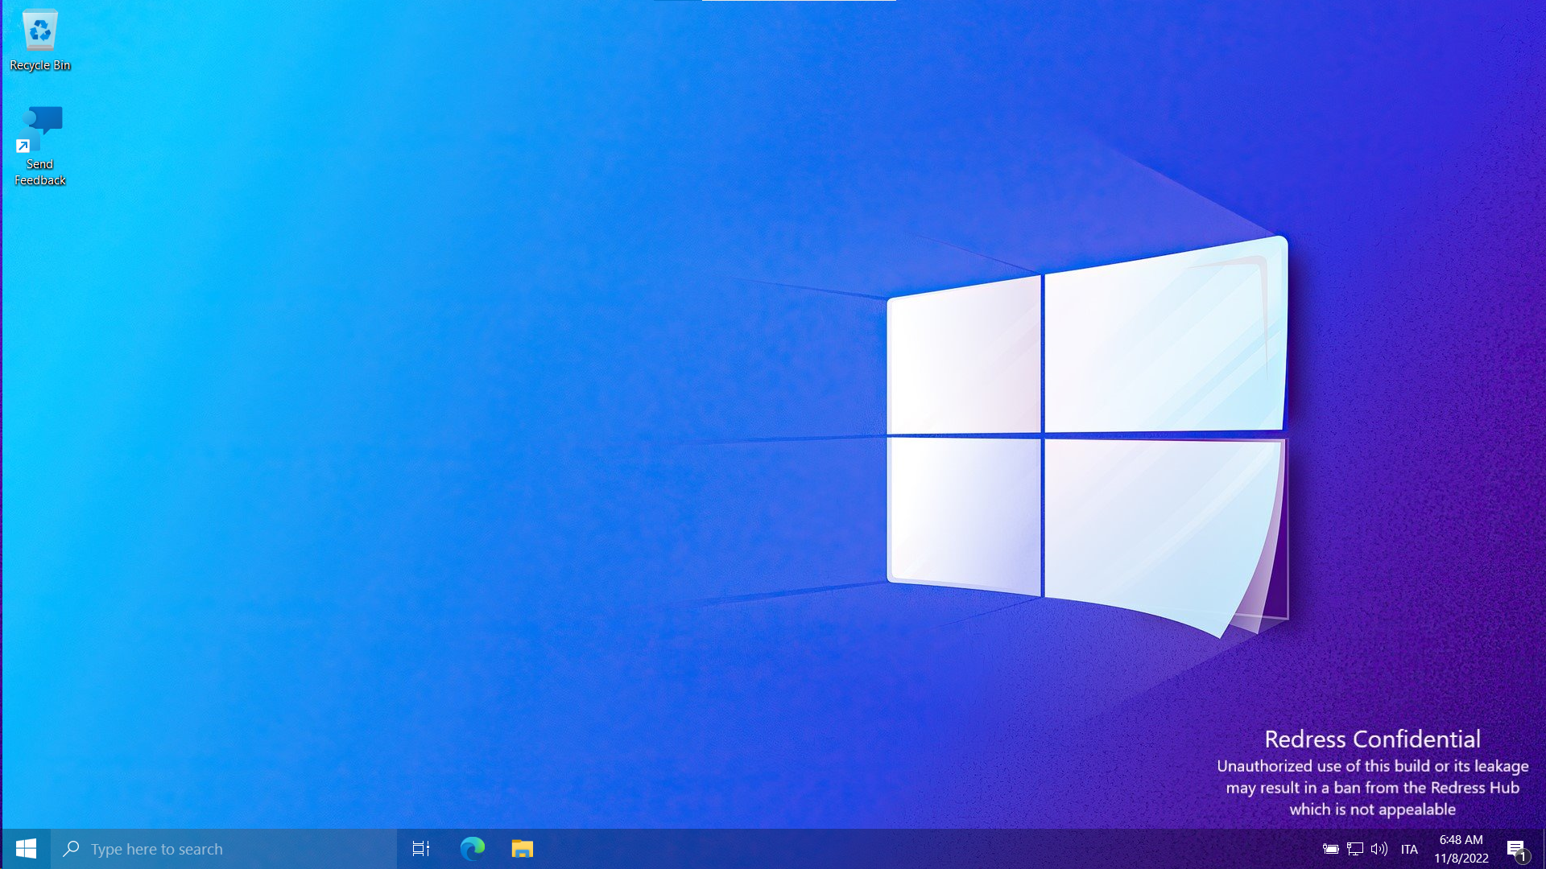Viewport: 1546px width, 869px height.
Task: Click the magnifier icon in the search box
Action: (71, 848)
